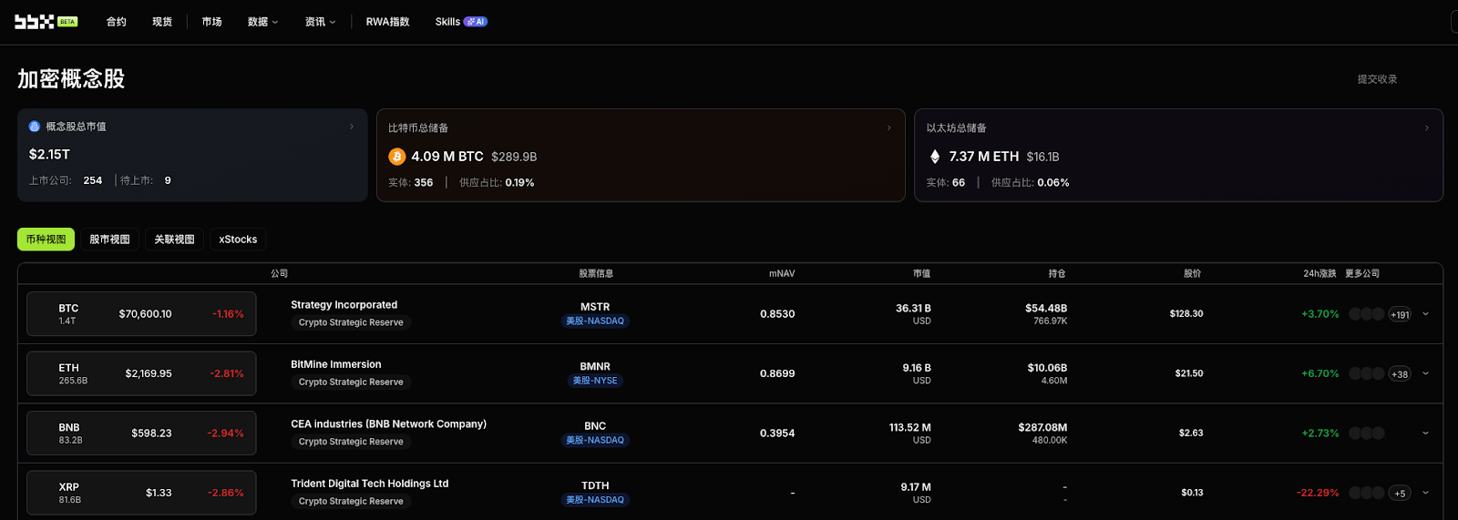This screenshot has height=520, width=1458.
Task: Switch to the 股市视图 tab
Action: coord(109,240)
